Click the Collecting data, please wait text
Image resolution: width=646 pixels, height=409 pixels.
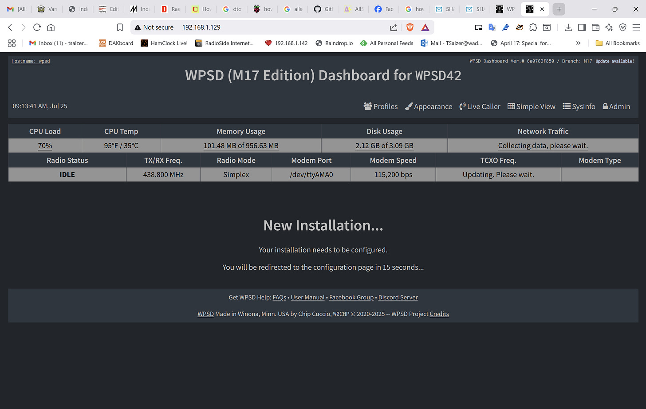[x=543, y=146]
